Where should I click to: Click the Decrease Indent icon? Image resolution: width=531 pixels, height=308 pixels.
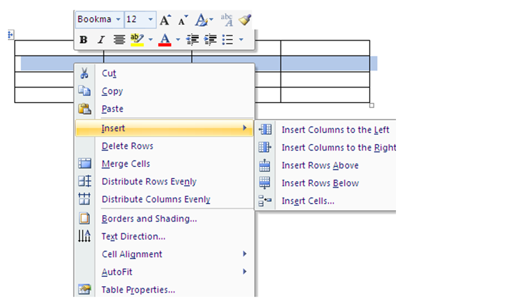coord(193,40)
